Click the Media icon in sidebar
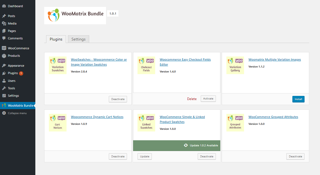Screen dimensions: 320x175 coord(4,23)
